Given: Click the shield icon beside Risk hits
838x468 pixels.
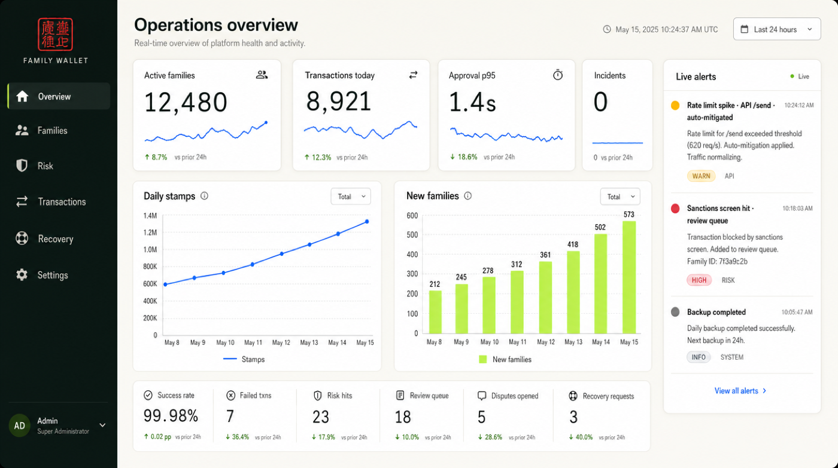Looking at the screenshot, I should pyautogui.click(x=318, y=396).
